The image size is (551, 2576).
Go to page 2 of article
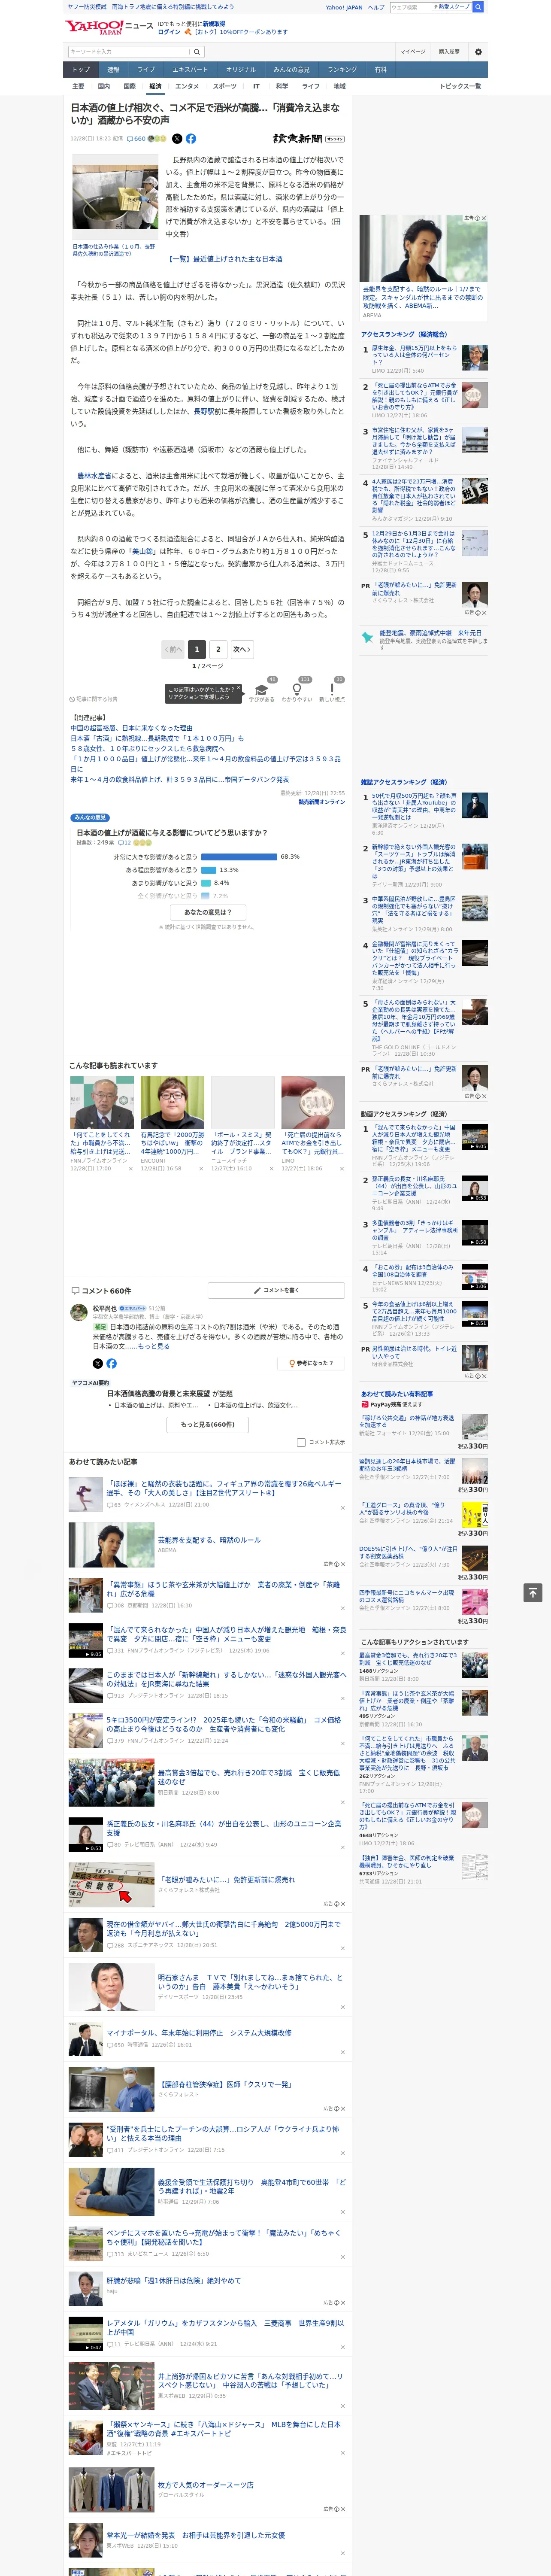point(218,649)
